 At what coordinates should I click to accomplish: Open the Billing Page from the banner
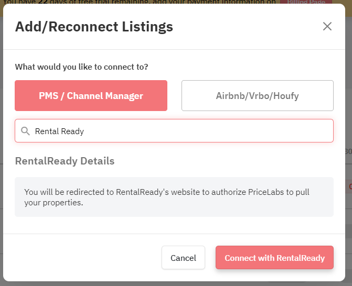306,2
